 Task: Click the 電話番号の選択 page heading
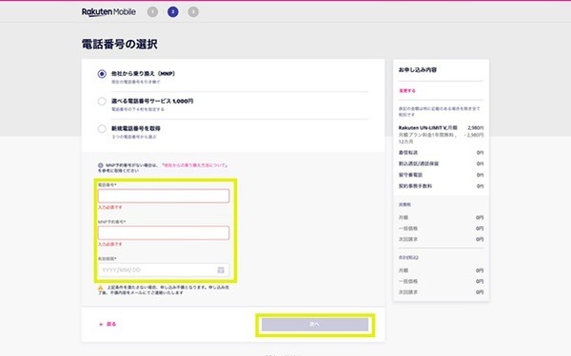[x=120, y=45]
